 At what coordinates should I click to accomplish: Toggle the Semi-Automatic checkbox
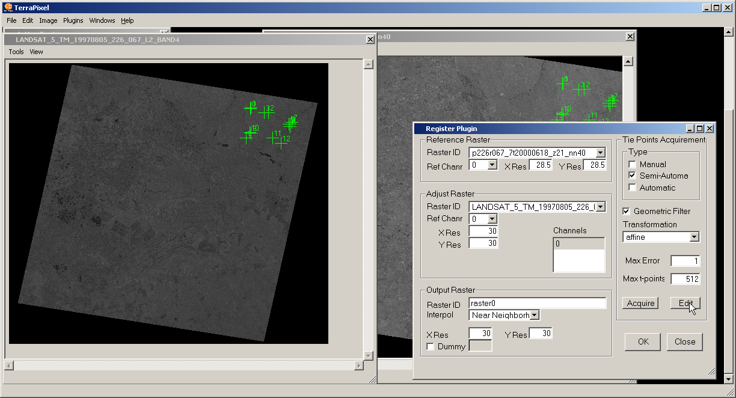[x=632, y=176]
